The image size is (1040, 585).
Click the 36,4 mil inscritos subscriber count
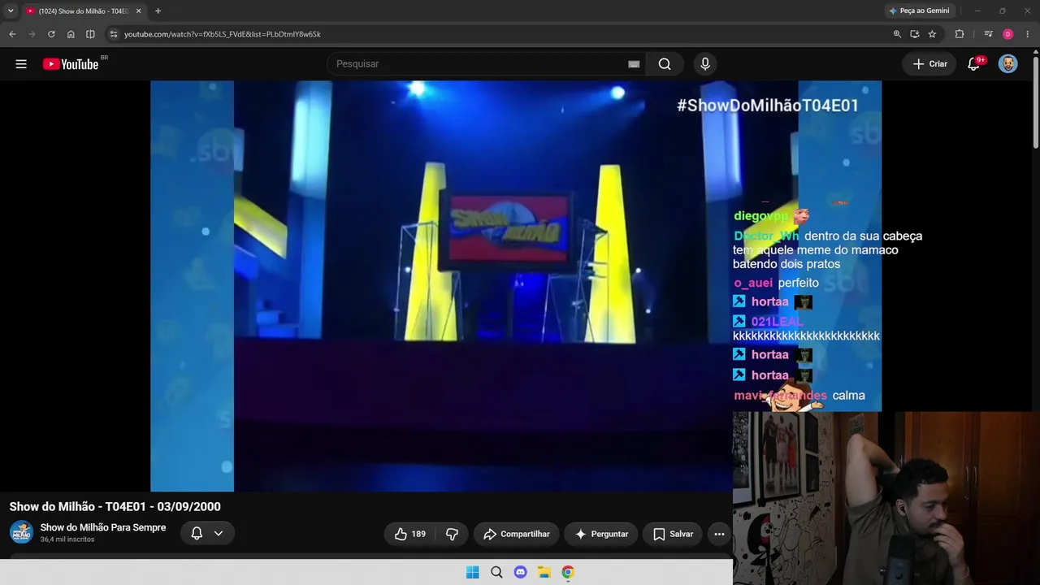pyautogui.click(x=67, y=539)
